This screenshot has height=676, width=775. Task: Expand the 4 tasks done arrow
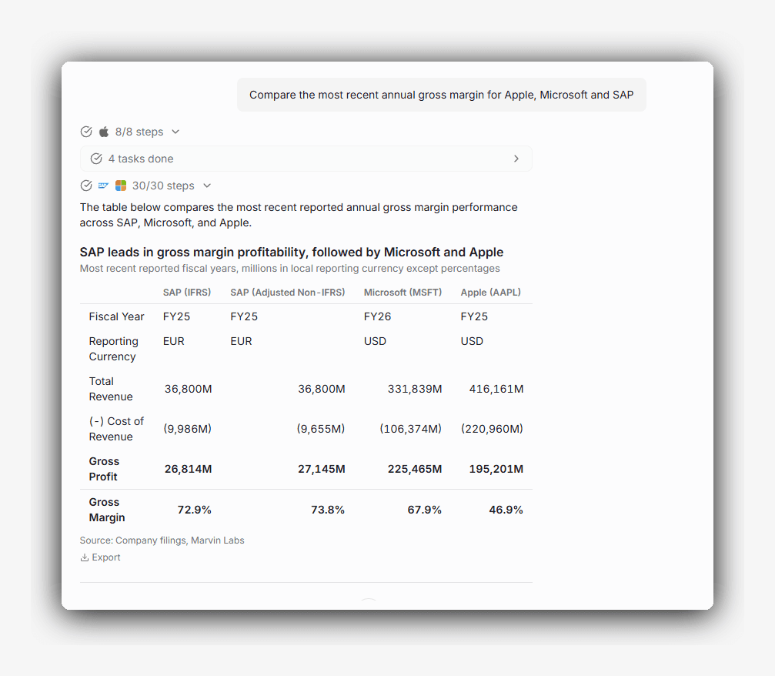516,159
